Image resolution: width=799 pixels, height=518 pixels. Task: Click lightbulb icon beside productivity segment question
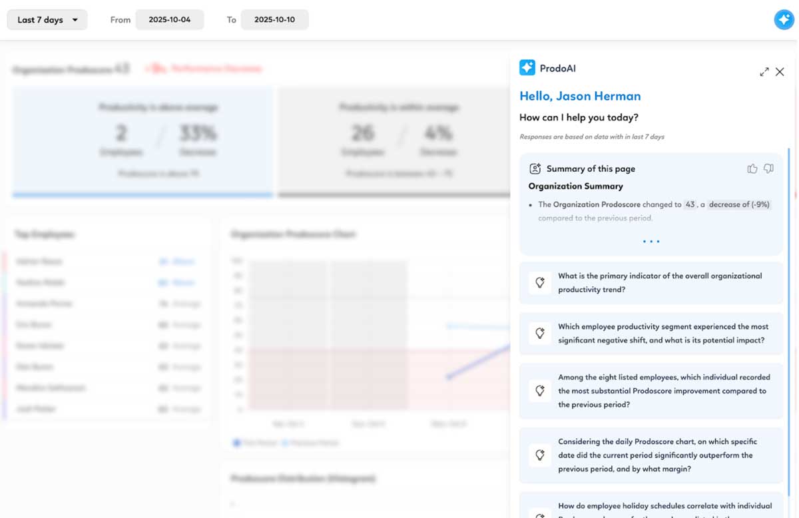click(540, 334)
